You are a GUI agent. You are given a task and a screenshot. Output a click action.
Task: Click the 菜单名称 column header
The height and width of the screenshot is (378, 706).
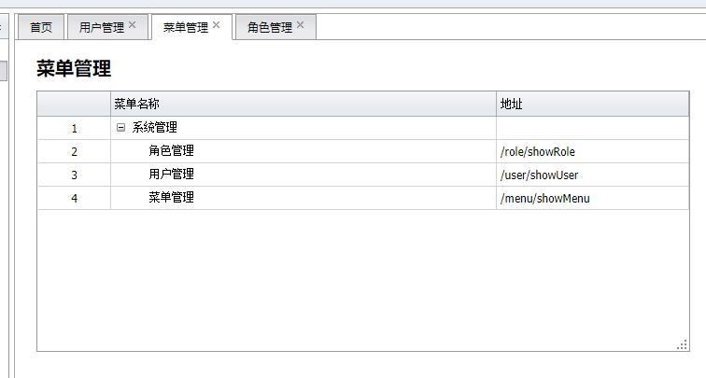click(304, 104)
